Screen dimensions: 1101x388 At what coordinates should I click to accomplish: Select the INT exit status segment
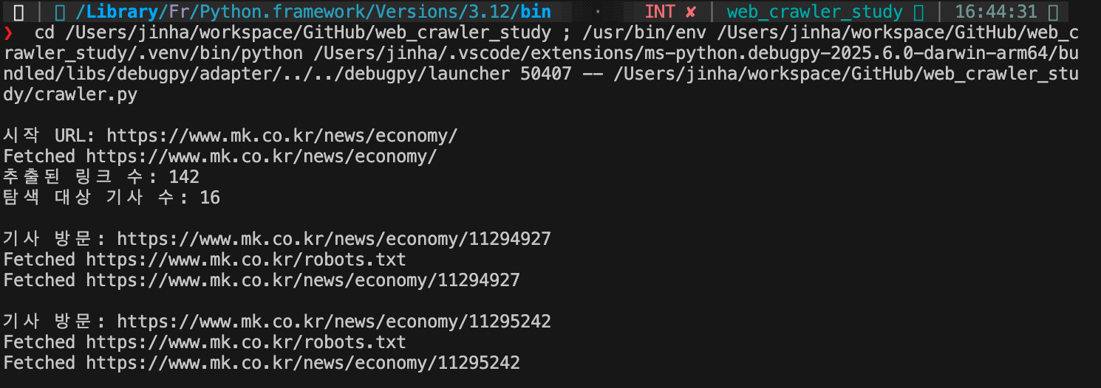tap(670, 12)
